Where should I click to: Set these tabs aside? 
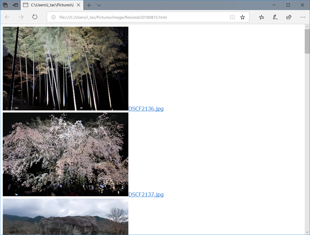click(15, 5)
